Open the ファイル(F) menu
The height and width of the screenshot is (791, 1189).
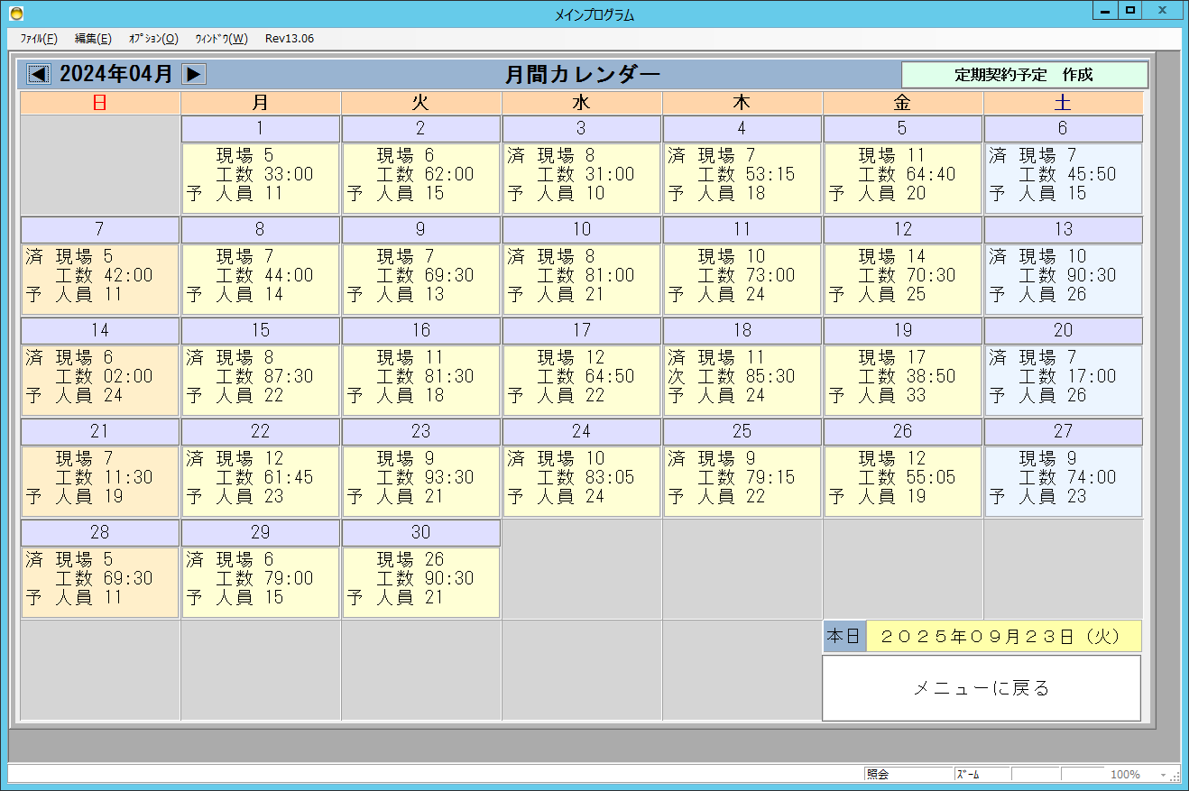(x=38, y=39)
